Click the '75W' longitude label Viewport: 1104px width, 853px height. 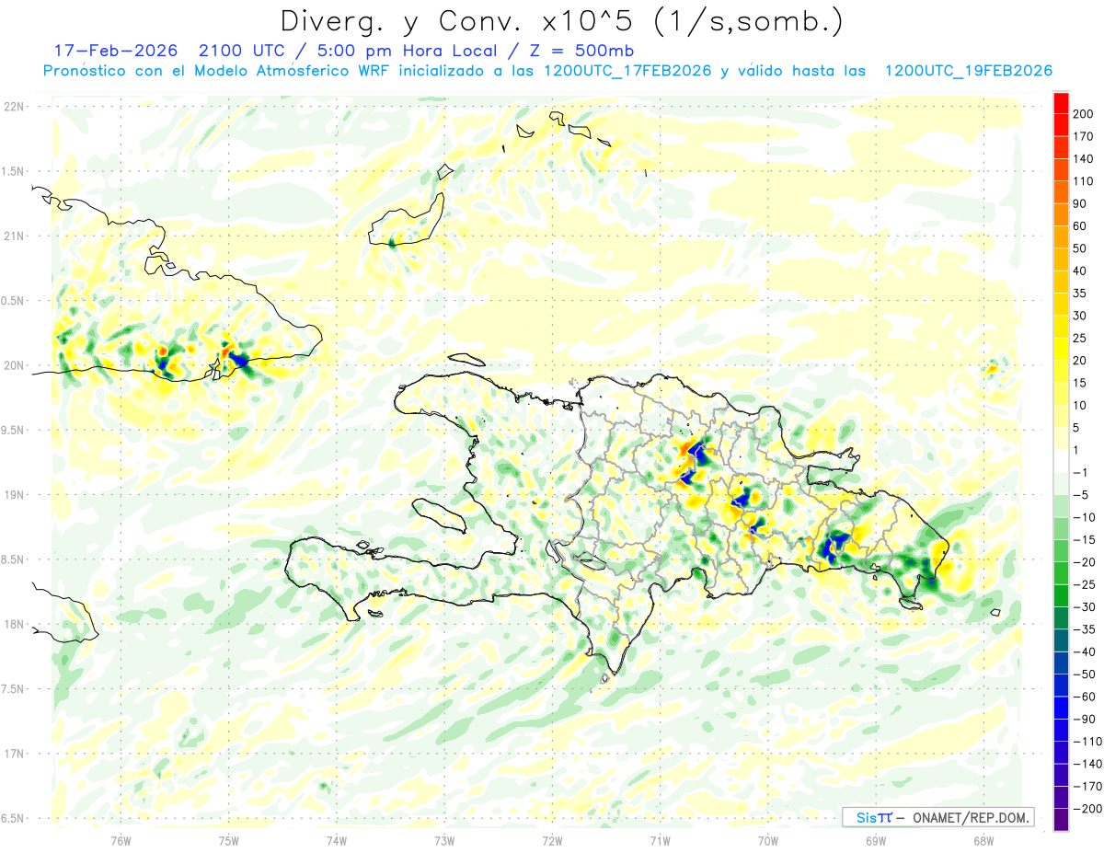[228, 841]
